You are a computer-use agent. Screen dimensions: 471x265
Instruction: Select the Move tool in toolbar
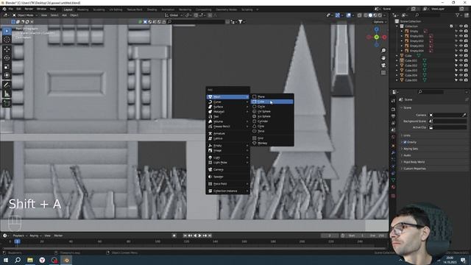(x=7, y=49)
